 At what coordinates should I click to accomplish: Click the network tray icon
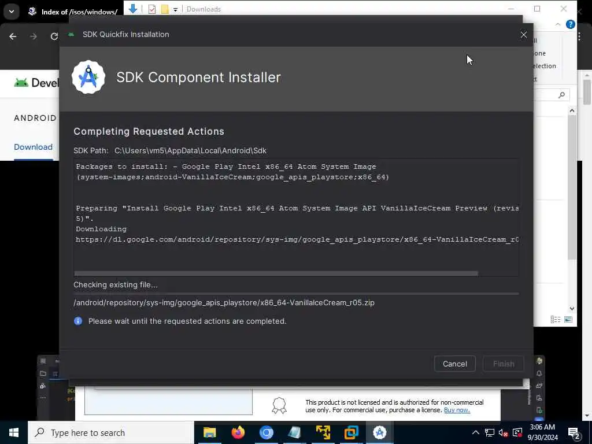tap(489, 432)
